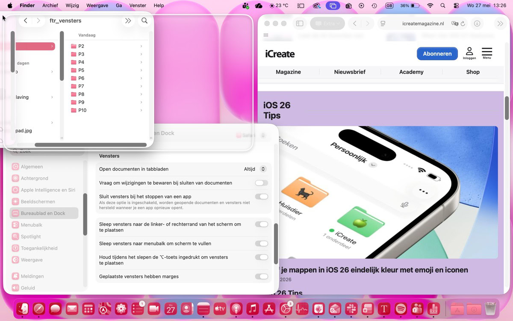Show more Safari toolbar items
The image size is (513, 321).
[500, 24]
